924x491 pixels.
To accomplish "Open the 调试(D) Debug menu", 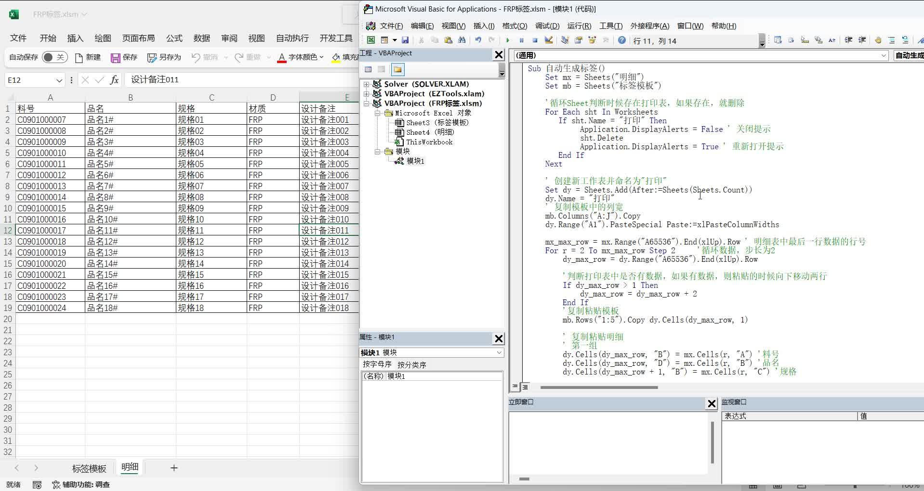I will [x=547, y=26].
